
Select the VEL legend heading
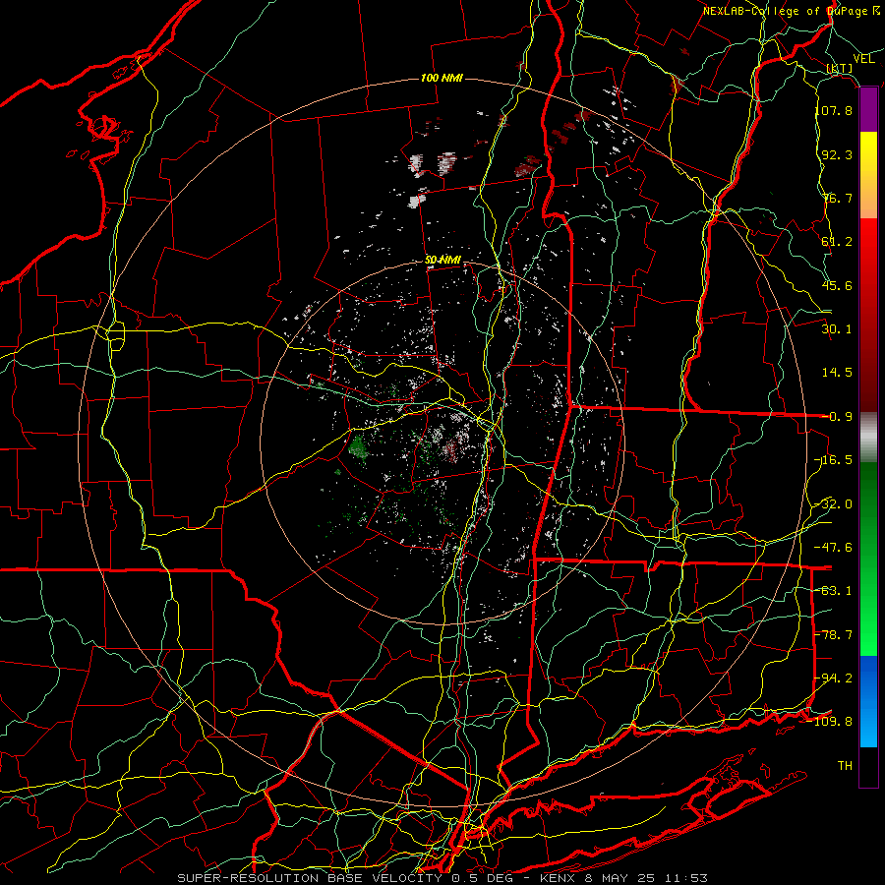tap(863, 59)
